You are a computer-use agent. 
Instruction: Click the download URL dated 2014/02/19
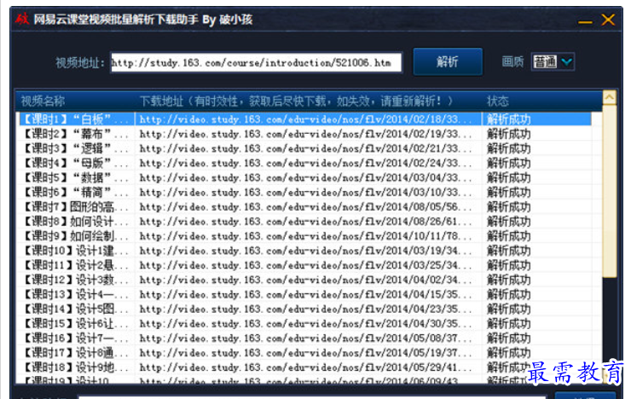(x=305, y=134)
